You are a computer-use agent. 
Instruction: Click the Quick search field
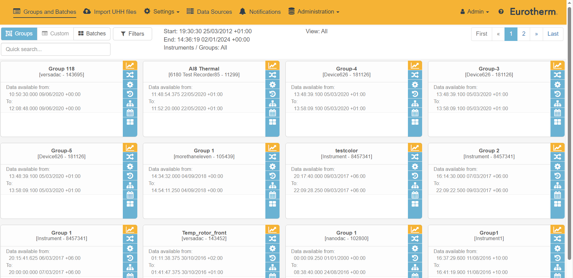pyautogui.click(x=56, y=49)
